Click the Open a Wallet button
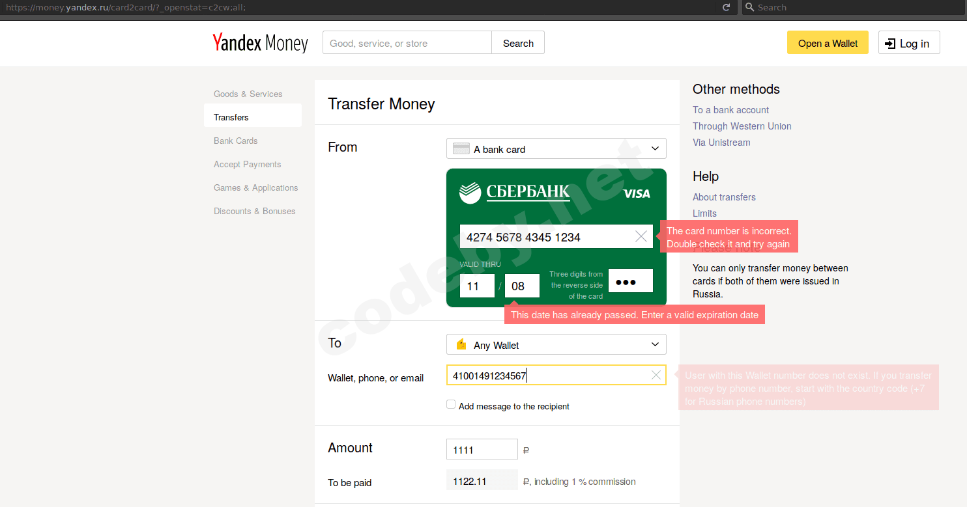This screenshot has width=967, height=507. (828, 43)
